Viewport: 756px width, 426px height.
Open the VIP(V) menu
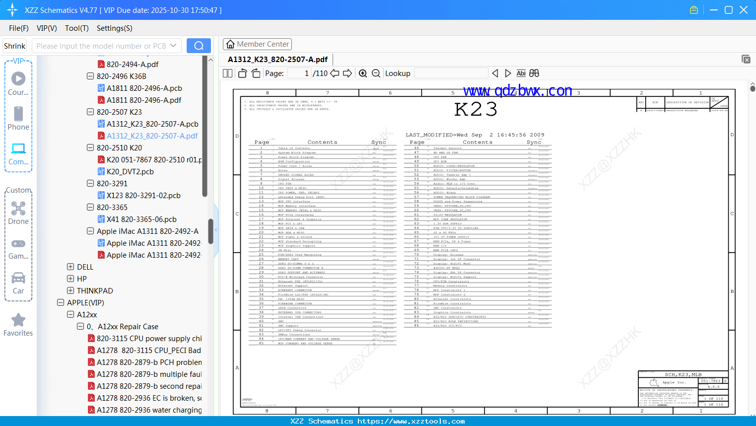[47, 28]
